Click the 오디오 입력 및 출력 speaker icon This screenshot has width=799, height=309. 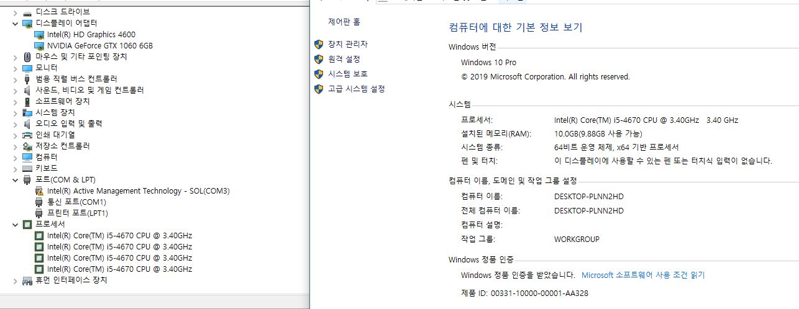[27, 123]
